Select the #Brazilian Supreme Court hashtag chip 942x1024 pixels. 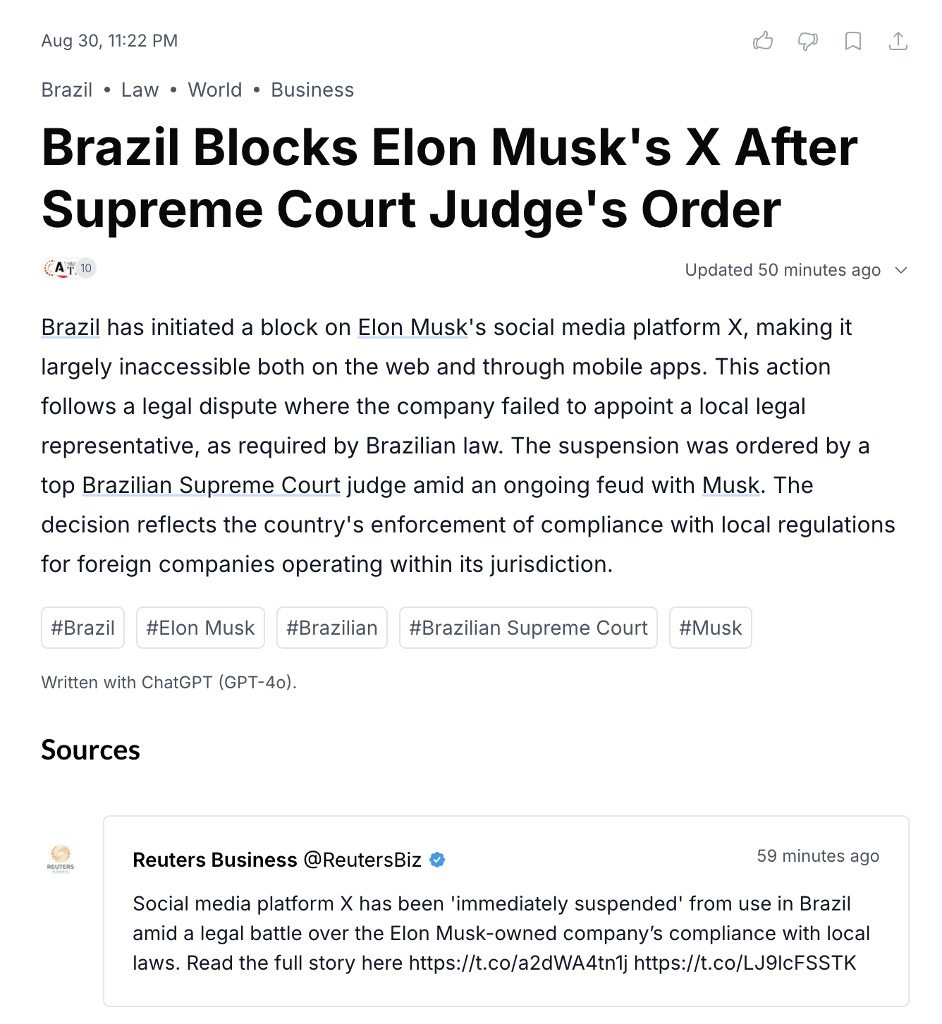[528, 628]
